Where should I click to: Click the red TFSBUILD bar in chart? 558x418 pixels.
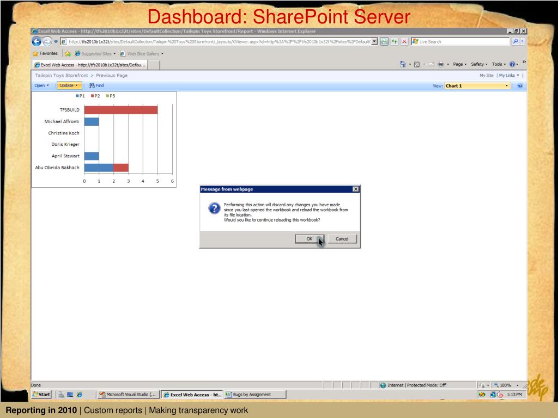pos(121,110)
